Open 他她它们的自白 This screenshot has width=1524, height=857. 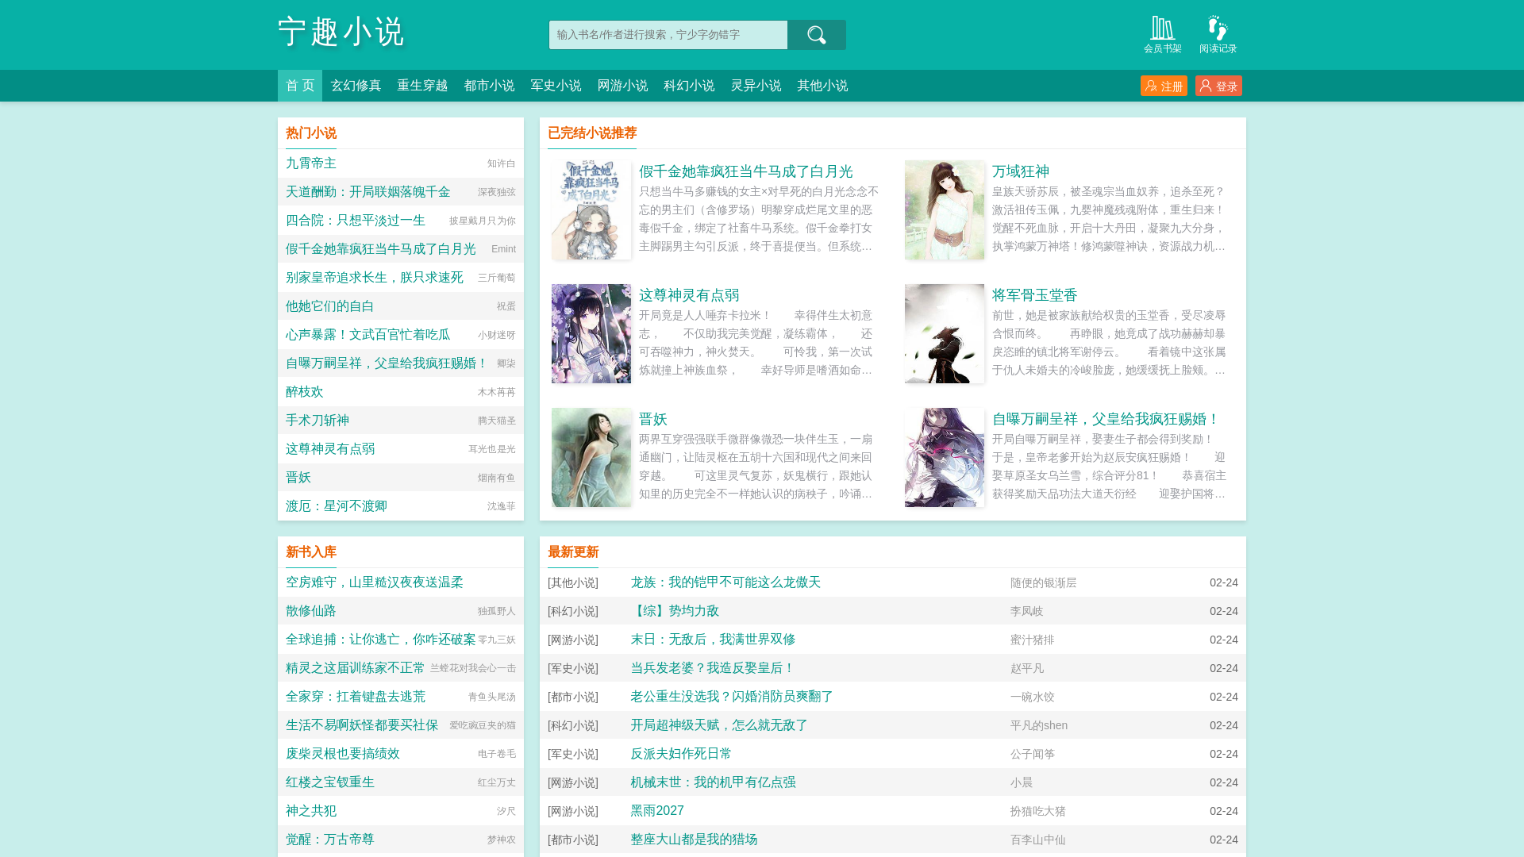pos(330,306)
